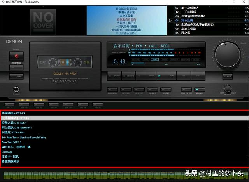Click the red POWER button

pyautogui.click(x=16, y=56)
